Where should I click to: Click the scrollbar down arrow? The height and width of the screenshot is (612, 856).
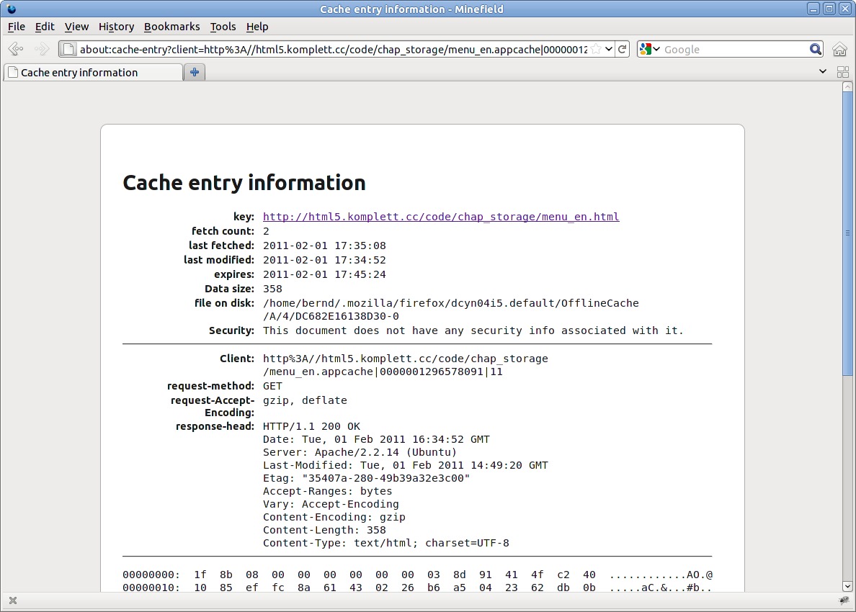[847, 586]
